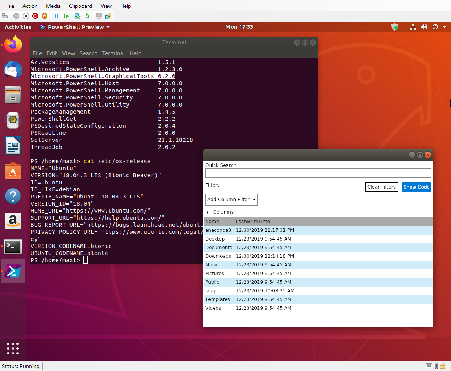
Task: Click the Clear Filters button
Action: click(x=382, y=187)
